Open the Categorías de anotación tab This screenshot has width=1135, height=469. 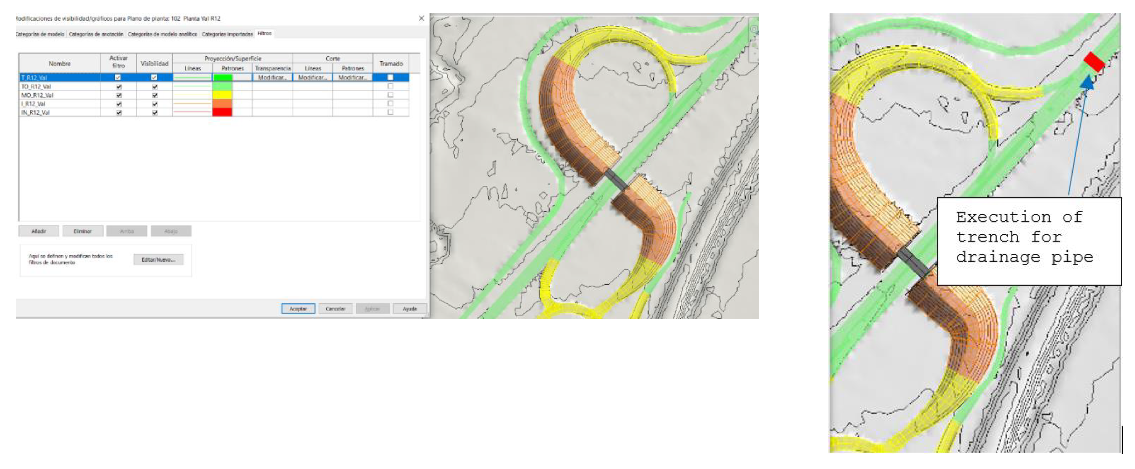click(96, 34)
